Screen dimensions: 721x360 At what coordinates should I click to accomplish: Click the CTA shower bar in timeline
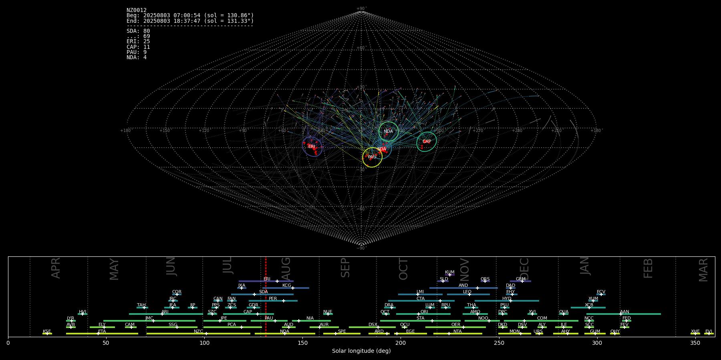coord(421,301)
